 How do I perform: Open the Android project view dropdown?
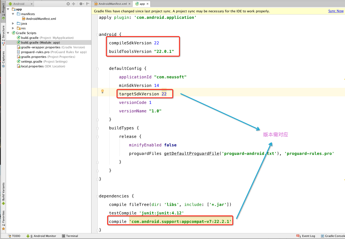pyautogui.click(x=21, y=4)
